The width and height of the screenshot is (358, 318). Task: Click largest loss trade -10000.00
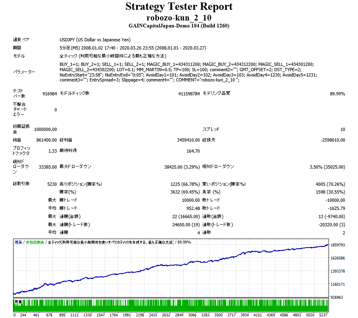pyautogui.click(x=335, y=200)
